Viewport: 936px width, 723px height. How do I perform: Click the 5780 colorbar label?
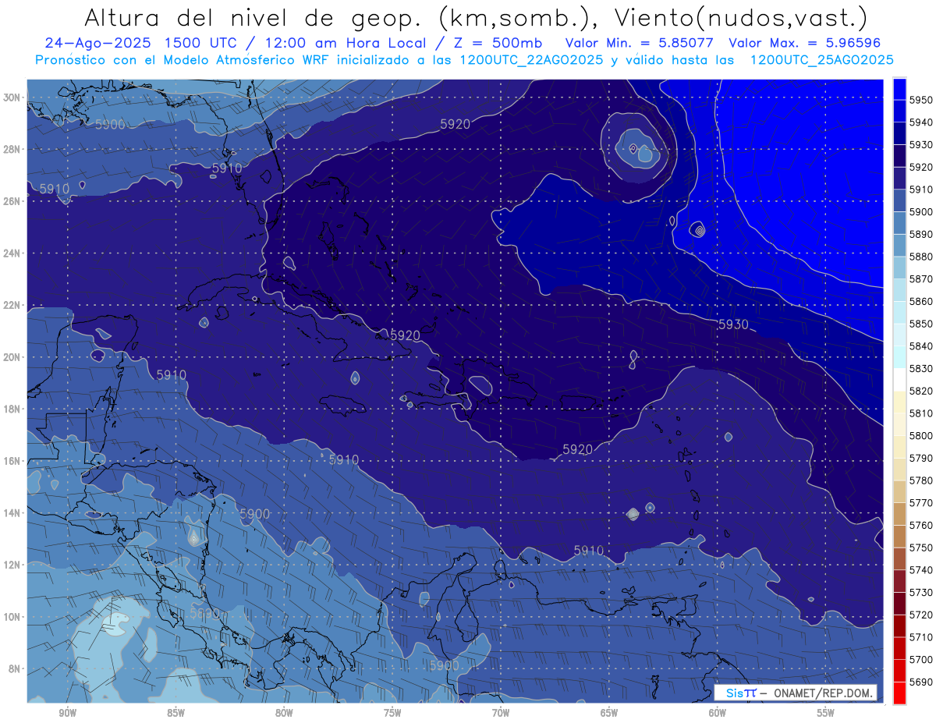[x=922, y=481]
